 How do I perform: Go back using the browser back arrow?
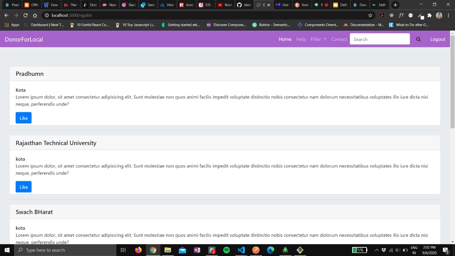(x=6, y=15)
